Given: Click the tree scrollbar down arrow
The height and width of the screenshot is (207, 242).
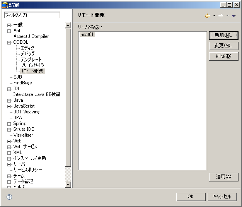Looking at the screenshot, I should tap(68, 184).
